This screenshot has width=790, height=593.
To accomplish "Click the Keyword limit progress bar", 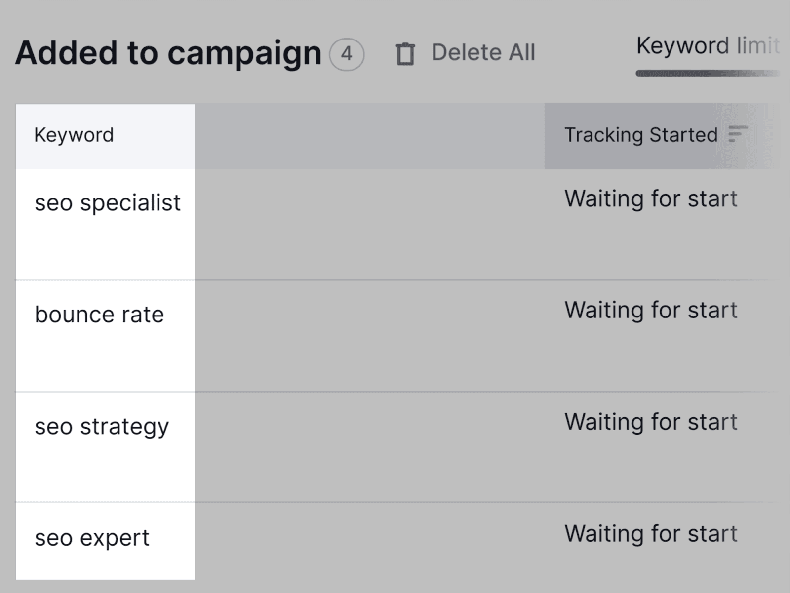I will click(707, 74).
